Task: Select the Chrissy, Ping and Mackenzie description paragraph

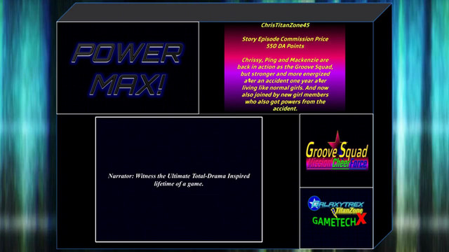Action: [285, 84]
